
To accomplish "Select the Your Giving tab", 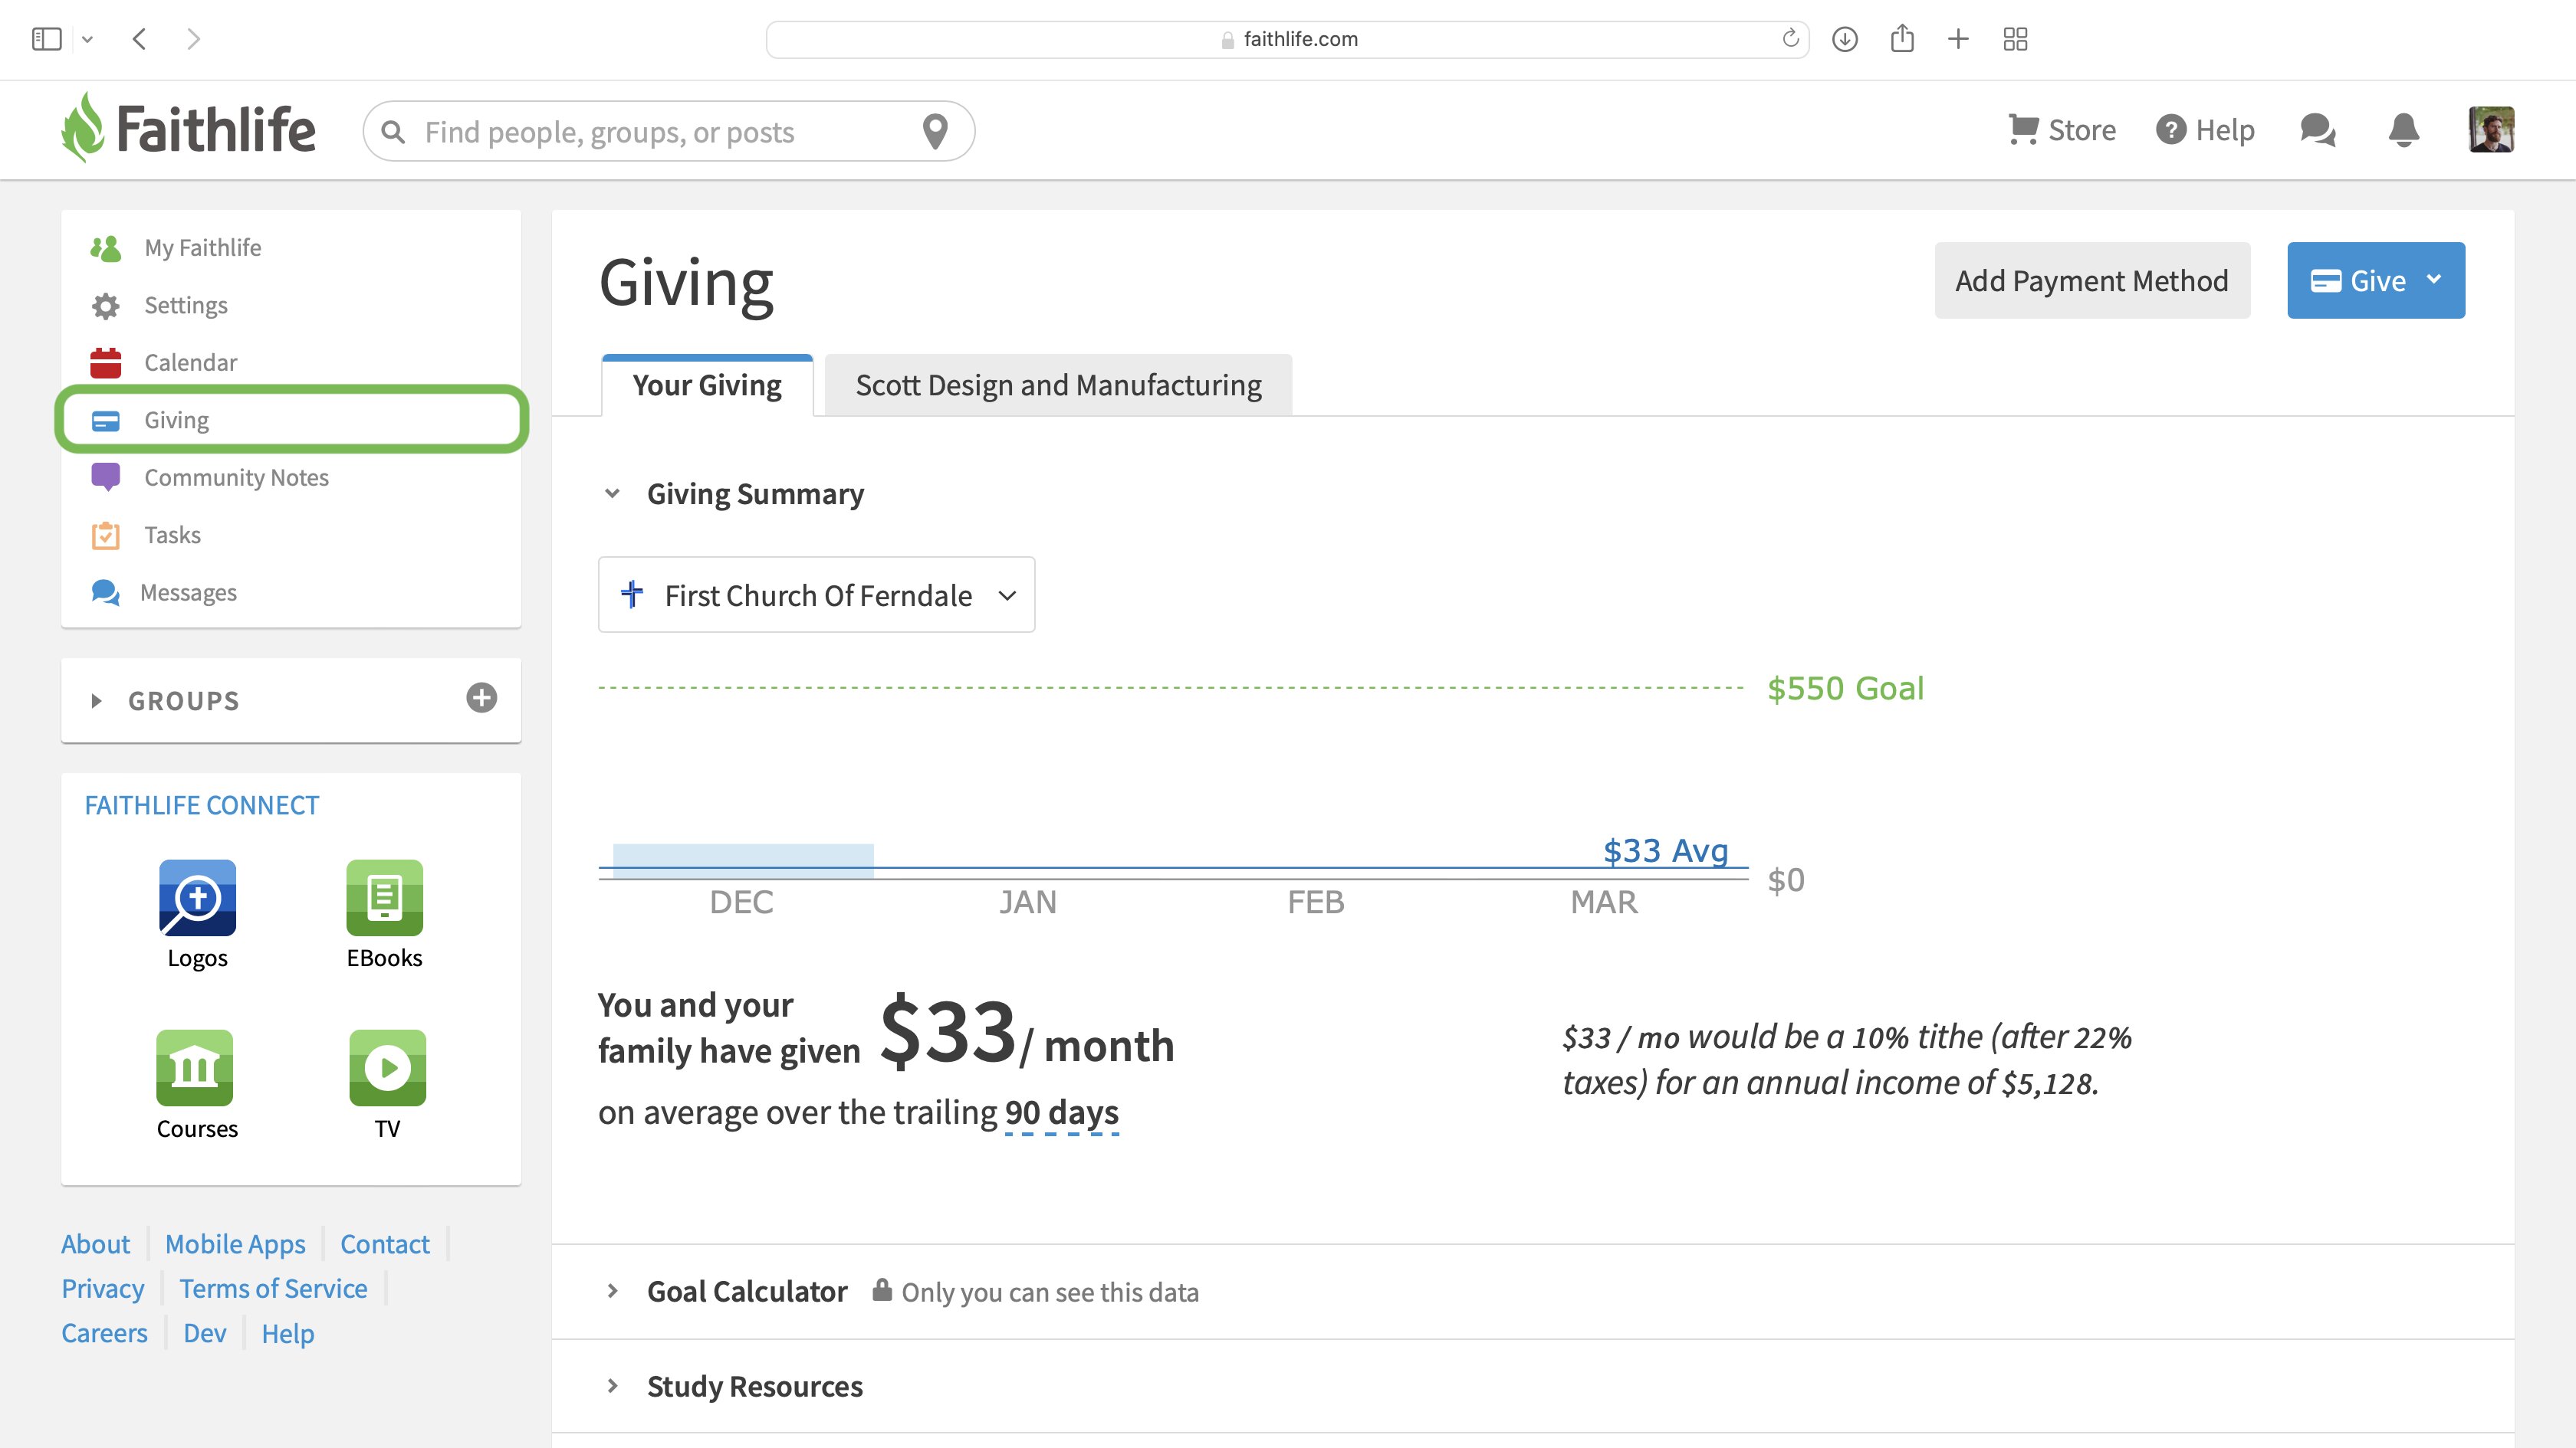I will pyautogui.click(x=707, y=385).
